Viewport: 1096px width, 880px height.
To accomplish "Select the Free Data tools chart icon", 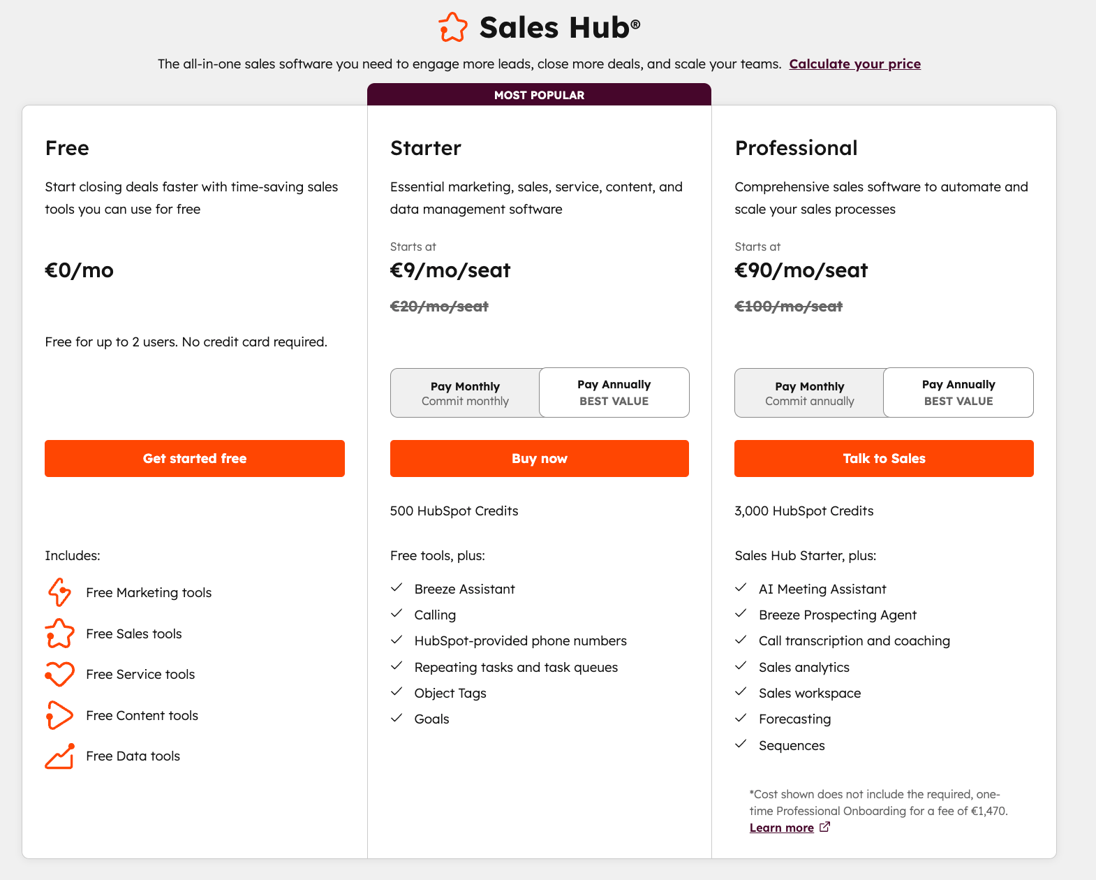I will 60,756.
